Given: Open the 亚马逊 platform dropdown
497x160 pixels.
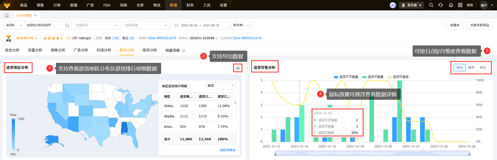Looking at the screenshot, I should [x=412, y=5].
